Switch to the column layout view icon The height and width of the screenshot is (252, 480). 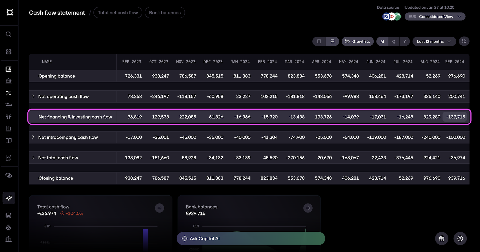[x=319, y=41]
